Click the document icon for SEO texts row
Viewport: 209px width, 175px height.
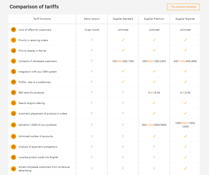[x=14, y=92]
